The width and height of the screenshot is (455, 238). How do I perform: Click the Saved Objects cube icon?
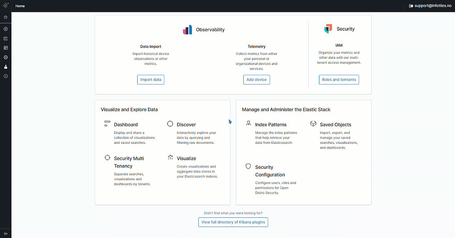point(313,124)
